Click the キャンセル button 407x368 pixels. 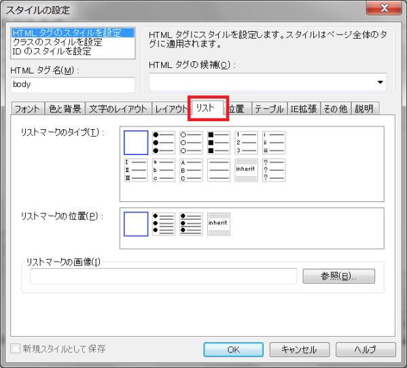click(x=300, y=350)
